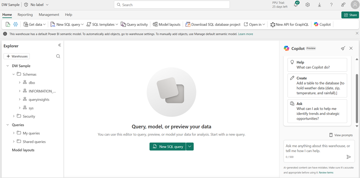Click the add Warehouses button
The image size is (360, 178).
pos(17,56)
